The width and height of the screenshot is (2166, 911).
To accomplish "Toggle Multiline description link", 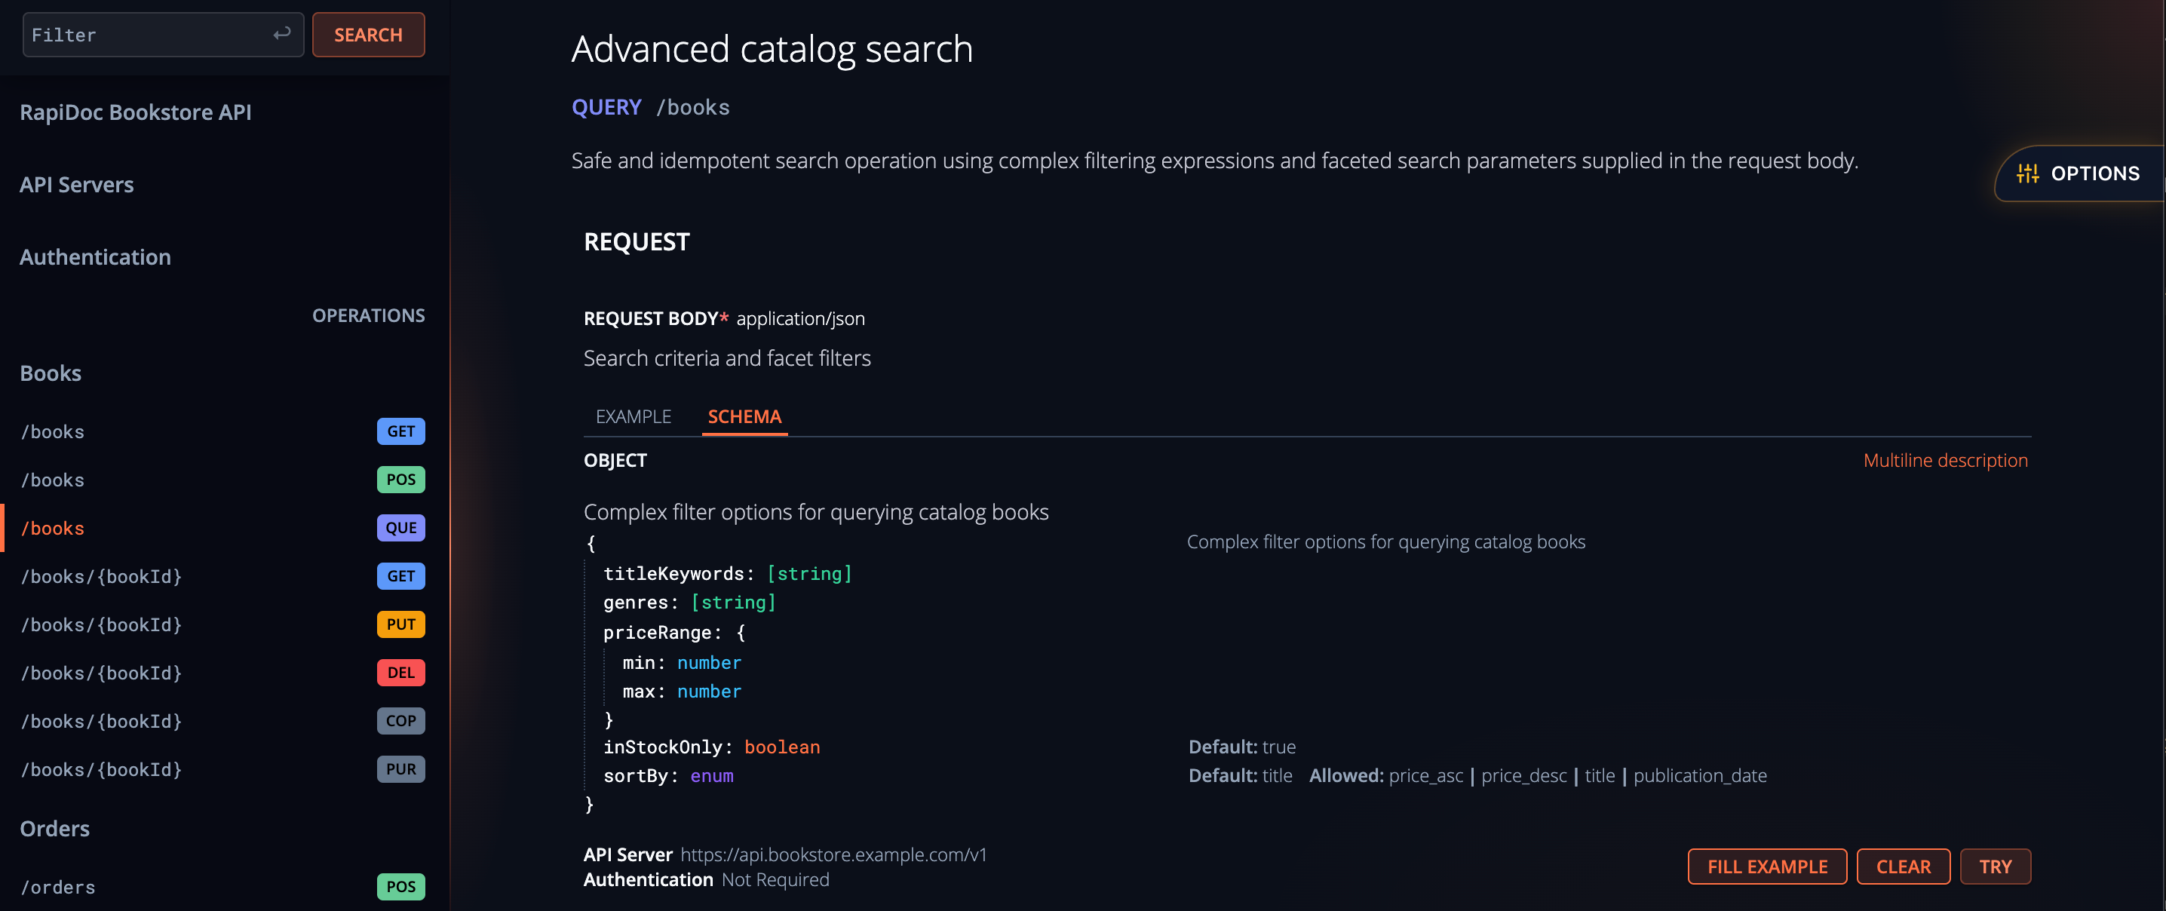I will tap(1945, 460).
